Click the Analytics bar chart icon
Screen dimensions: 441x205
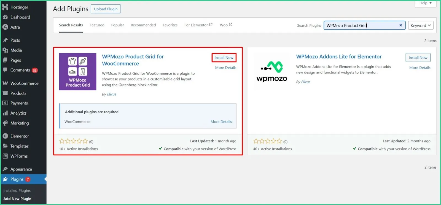click(5, 113)
